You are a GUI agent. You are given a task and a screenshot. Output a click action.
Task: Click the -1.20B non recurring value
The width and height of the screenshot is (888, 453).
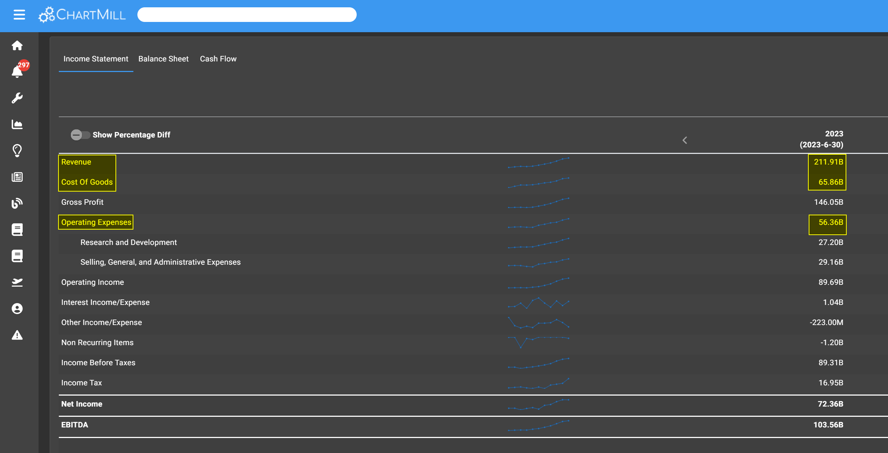click(832, 343)
